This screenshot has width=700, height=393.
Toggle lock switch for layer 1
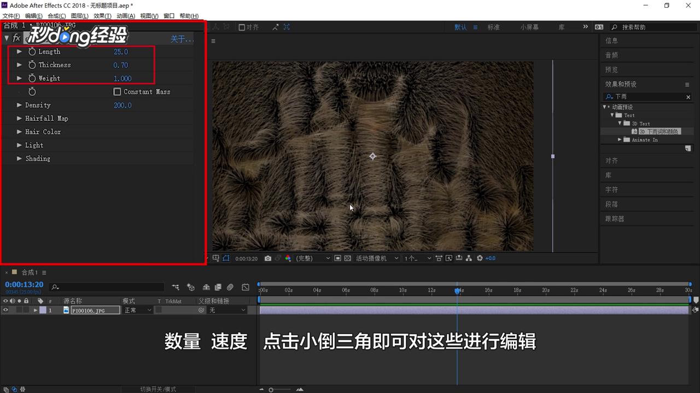tap(26, 310)
